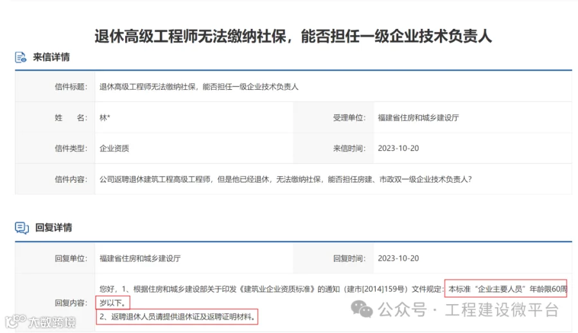Click 福建省住房和城乡建设厅 in the 受理单位 row
Image resolution: width=578 pixels, height=333 pixels.
point(418,118)
